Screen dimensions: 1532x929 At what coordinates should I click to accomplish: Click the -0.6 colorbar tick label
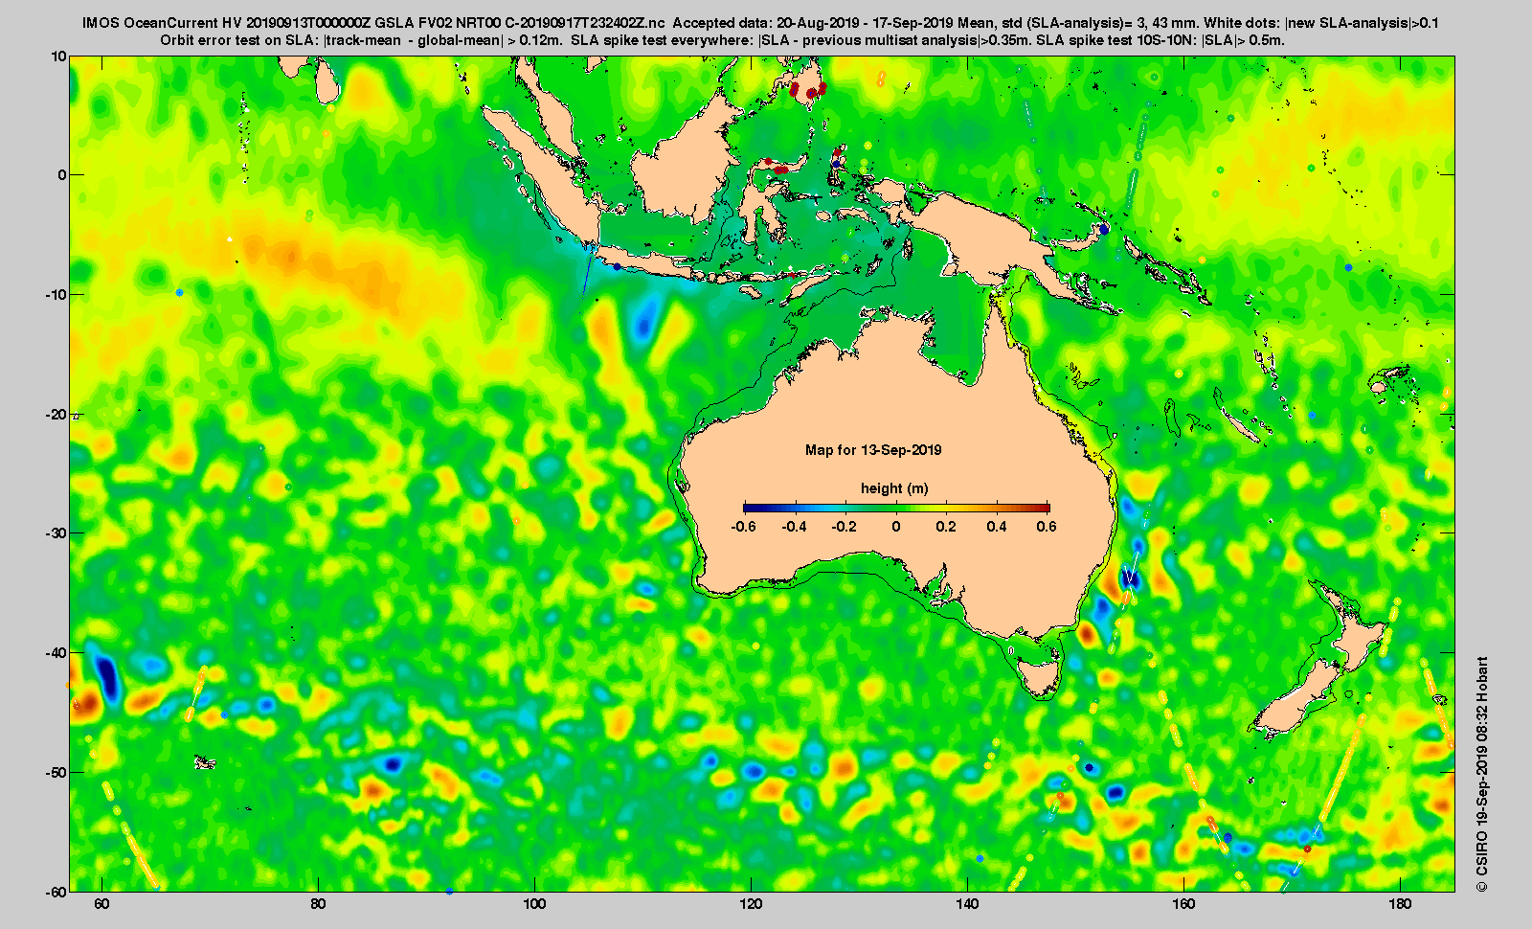tap(743, 527)
